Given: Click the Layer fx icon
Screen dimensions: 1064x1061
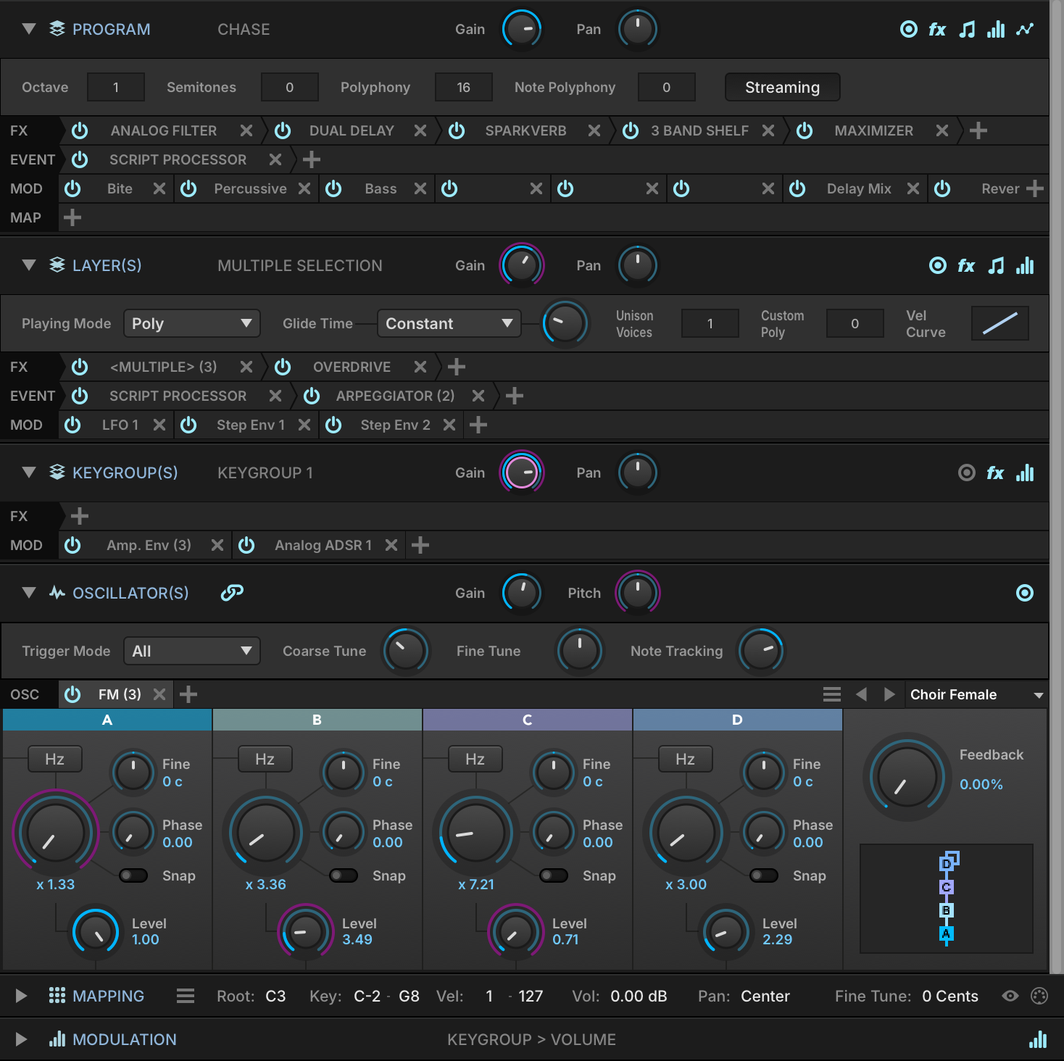Looking at the screenshot, I should pos(966,266).
